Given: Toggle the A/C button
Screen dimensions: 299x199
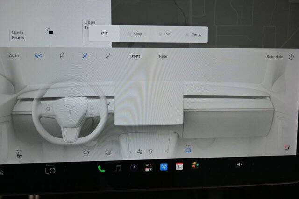Looking at the screenshot, I should tap(38, 56).
